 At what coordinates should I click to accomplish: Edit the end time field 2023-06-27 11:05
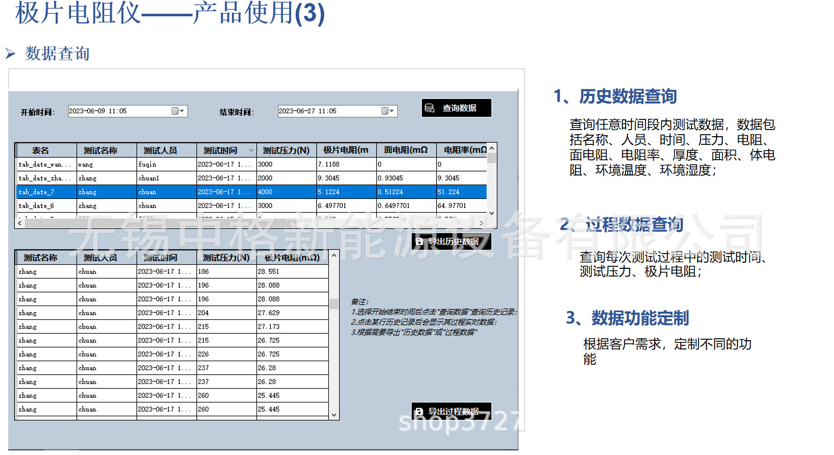click(x=338, y=111)
